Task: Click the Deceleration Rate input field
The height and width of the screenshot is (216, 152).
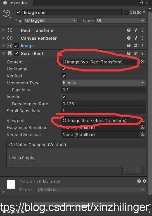Action: coord(103,104)
